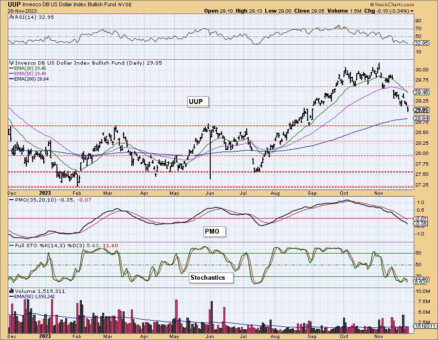Click the 29.45 price axis tag
This screenshot has width=438, height=340.
pyautogui.click(x=422, y=92)
